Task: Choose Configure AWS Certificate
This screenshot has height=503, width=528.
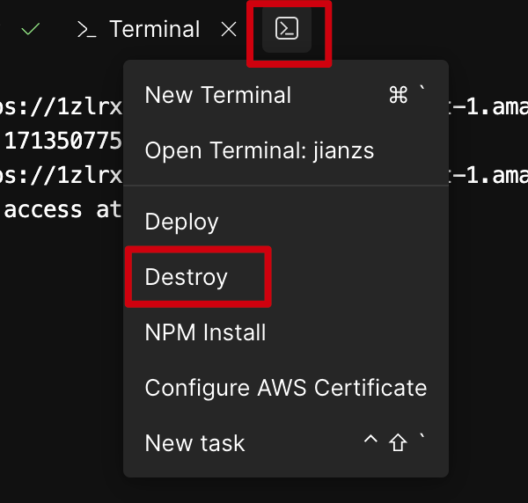Action: coord(285,388)
